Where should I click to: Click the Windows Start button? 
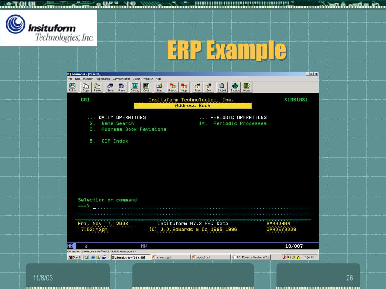point(74,257)
